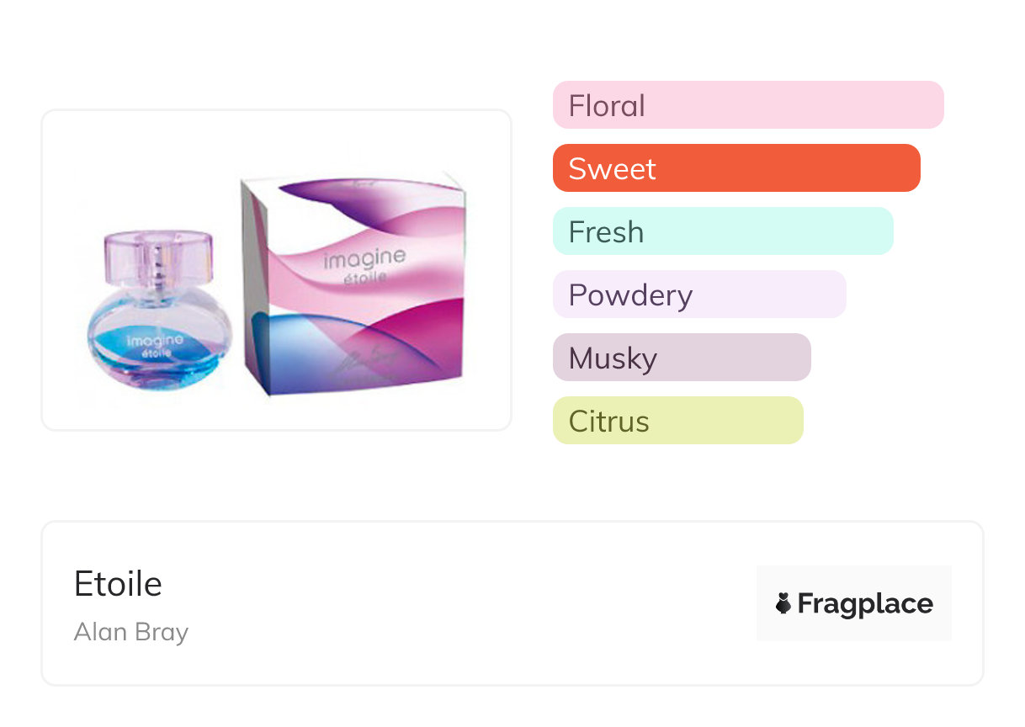Choose the Powdery accord bar
The image size is (1025, 727).
coord(698,295)
